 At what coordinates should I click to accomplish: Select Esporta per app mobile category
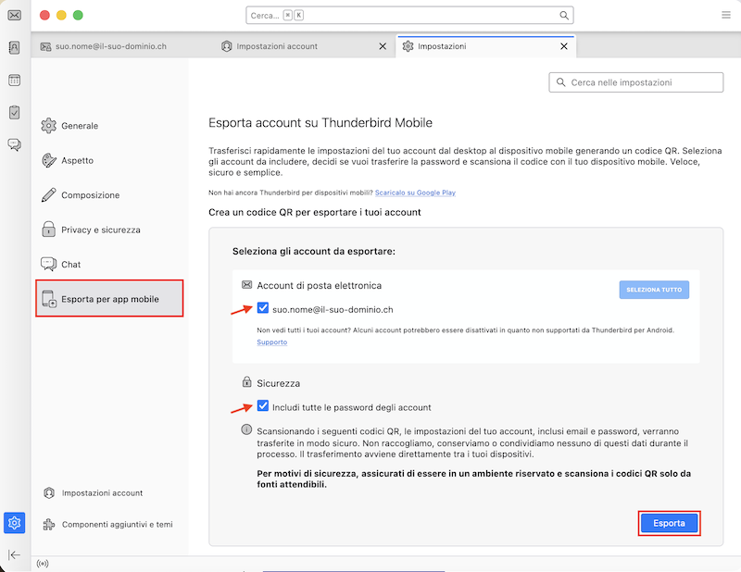(x=109, y=299)
